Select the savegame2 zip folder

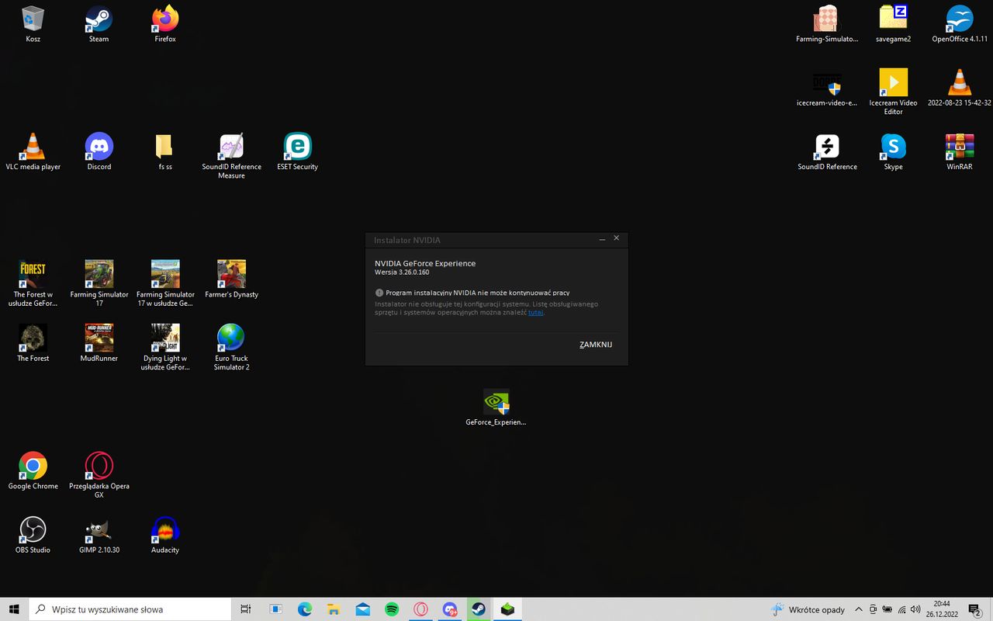coord(893,24)
